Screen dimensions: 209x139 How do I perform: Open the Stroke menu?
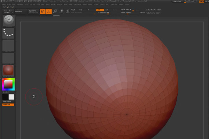tap(96, 5)
